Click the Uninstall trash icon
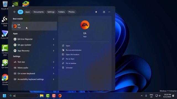This screenshot has height=99, width=177. [x=63, y=68]
